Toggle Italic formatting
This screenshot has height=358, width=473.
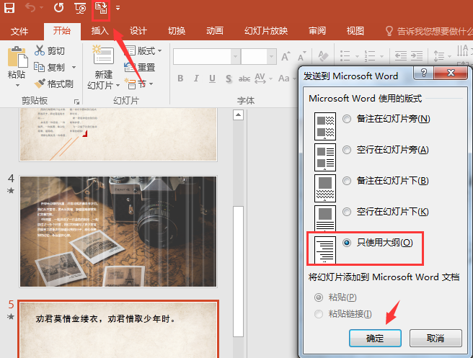point(196,79)
